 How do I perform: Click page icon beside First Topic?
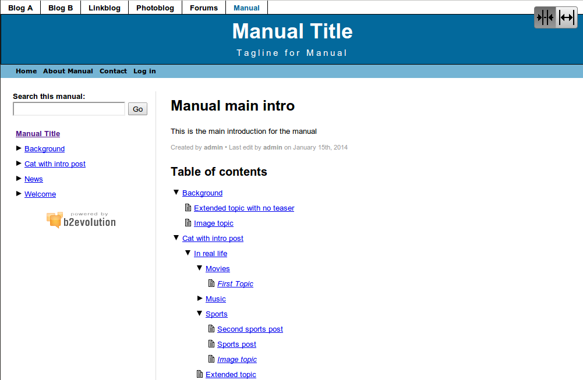coord(211,283)
